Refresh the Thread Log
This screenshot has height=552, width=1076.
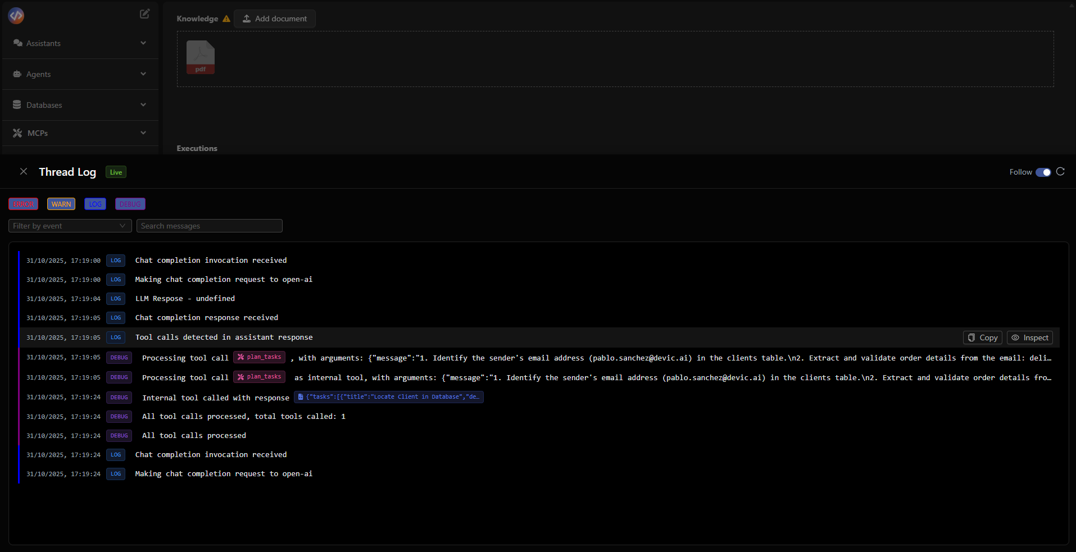pos(1060,172)
